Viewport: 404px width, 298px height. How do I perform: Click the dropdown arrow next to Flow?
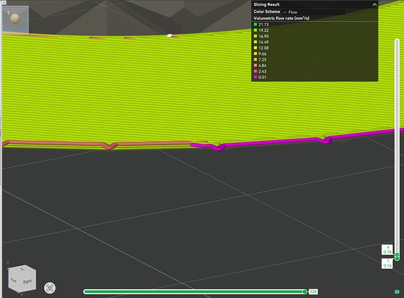[x=284, y=12]
